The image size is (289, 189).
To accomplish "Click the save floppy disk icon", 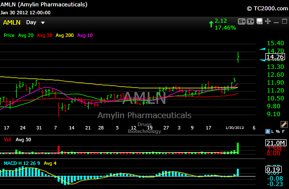I will [x=259, y=21].
